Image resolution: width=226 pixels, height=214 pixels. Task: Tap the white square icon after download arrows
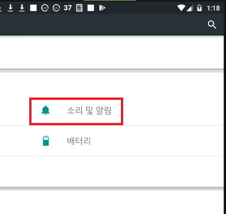tap(33, 8)
